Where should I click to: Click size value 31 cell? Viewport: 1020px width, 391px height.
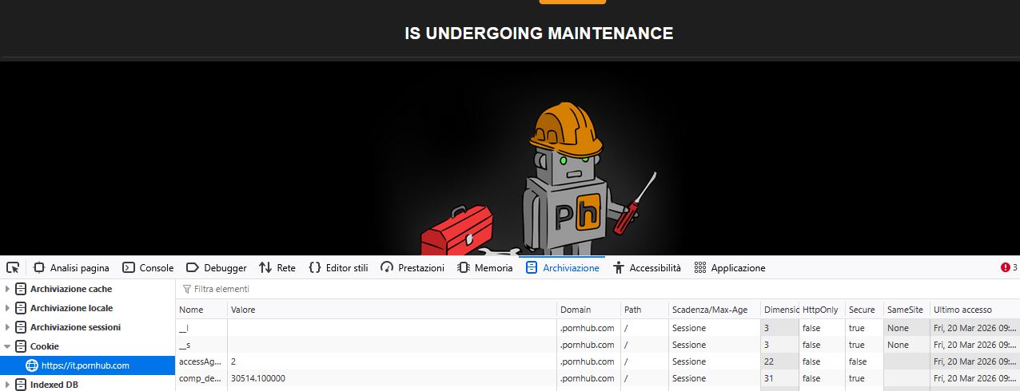tap(779, 378)
